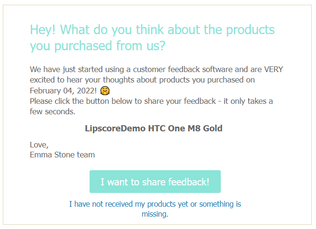Select the "you purchased from us?" headline line
The image size is (316, 229).
click(98, 46)
